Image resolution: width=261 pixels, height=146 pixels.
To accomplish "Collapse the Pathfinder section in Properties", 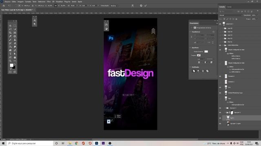I will point(190,67).
